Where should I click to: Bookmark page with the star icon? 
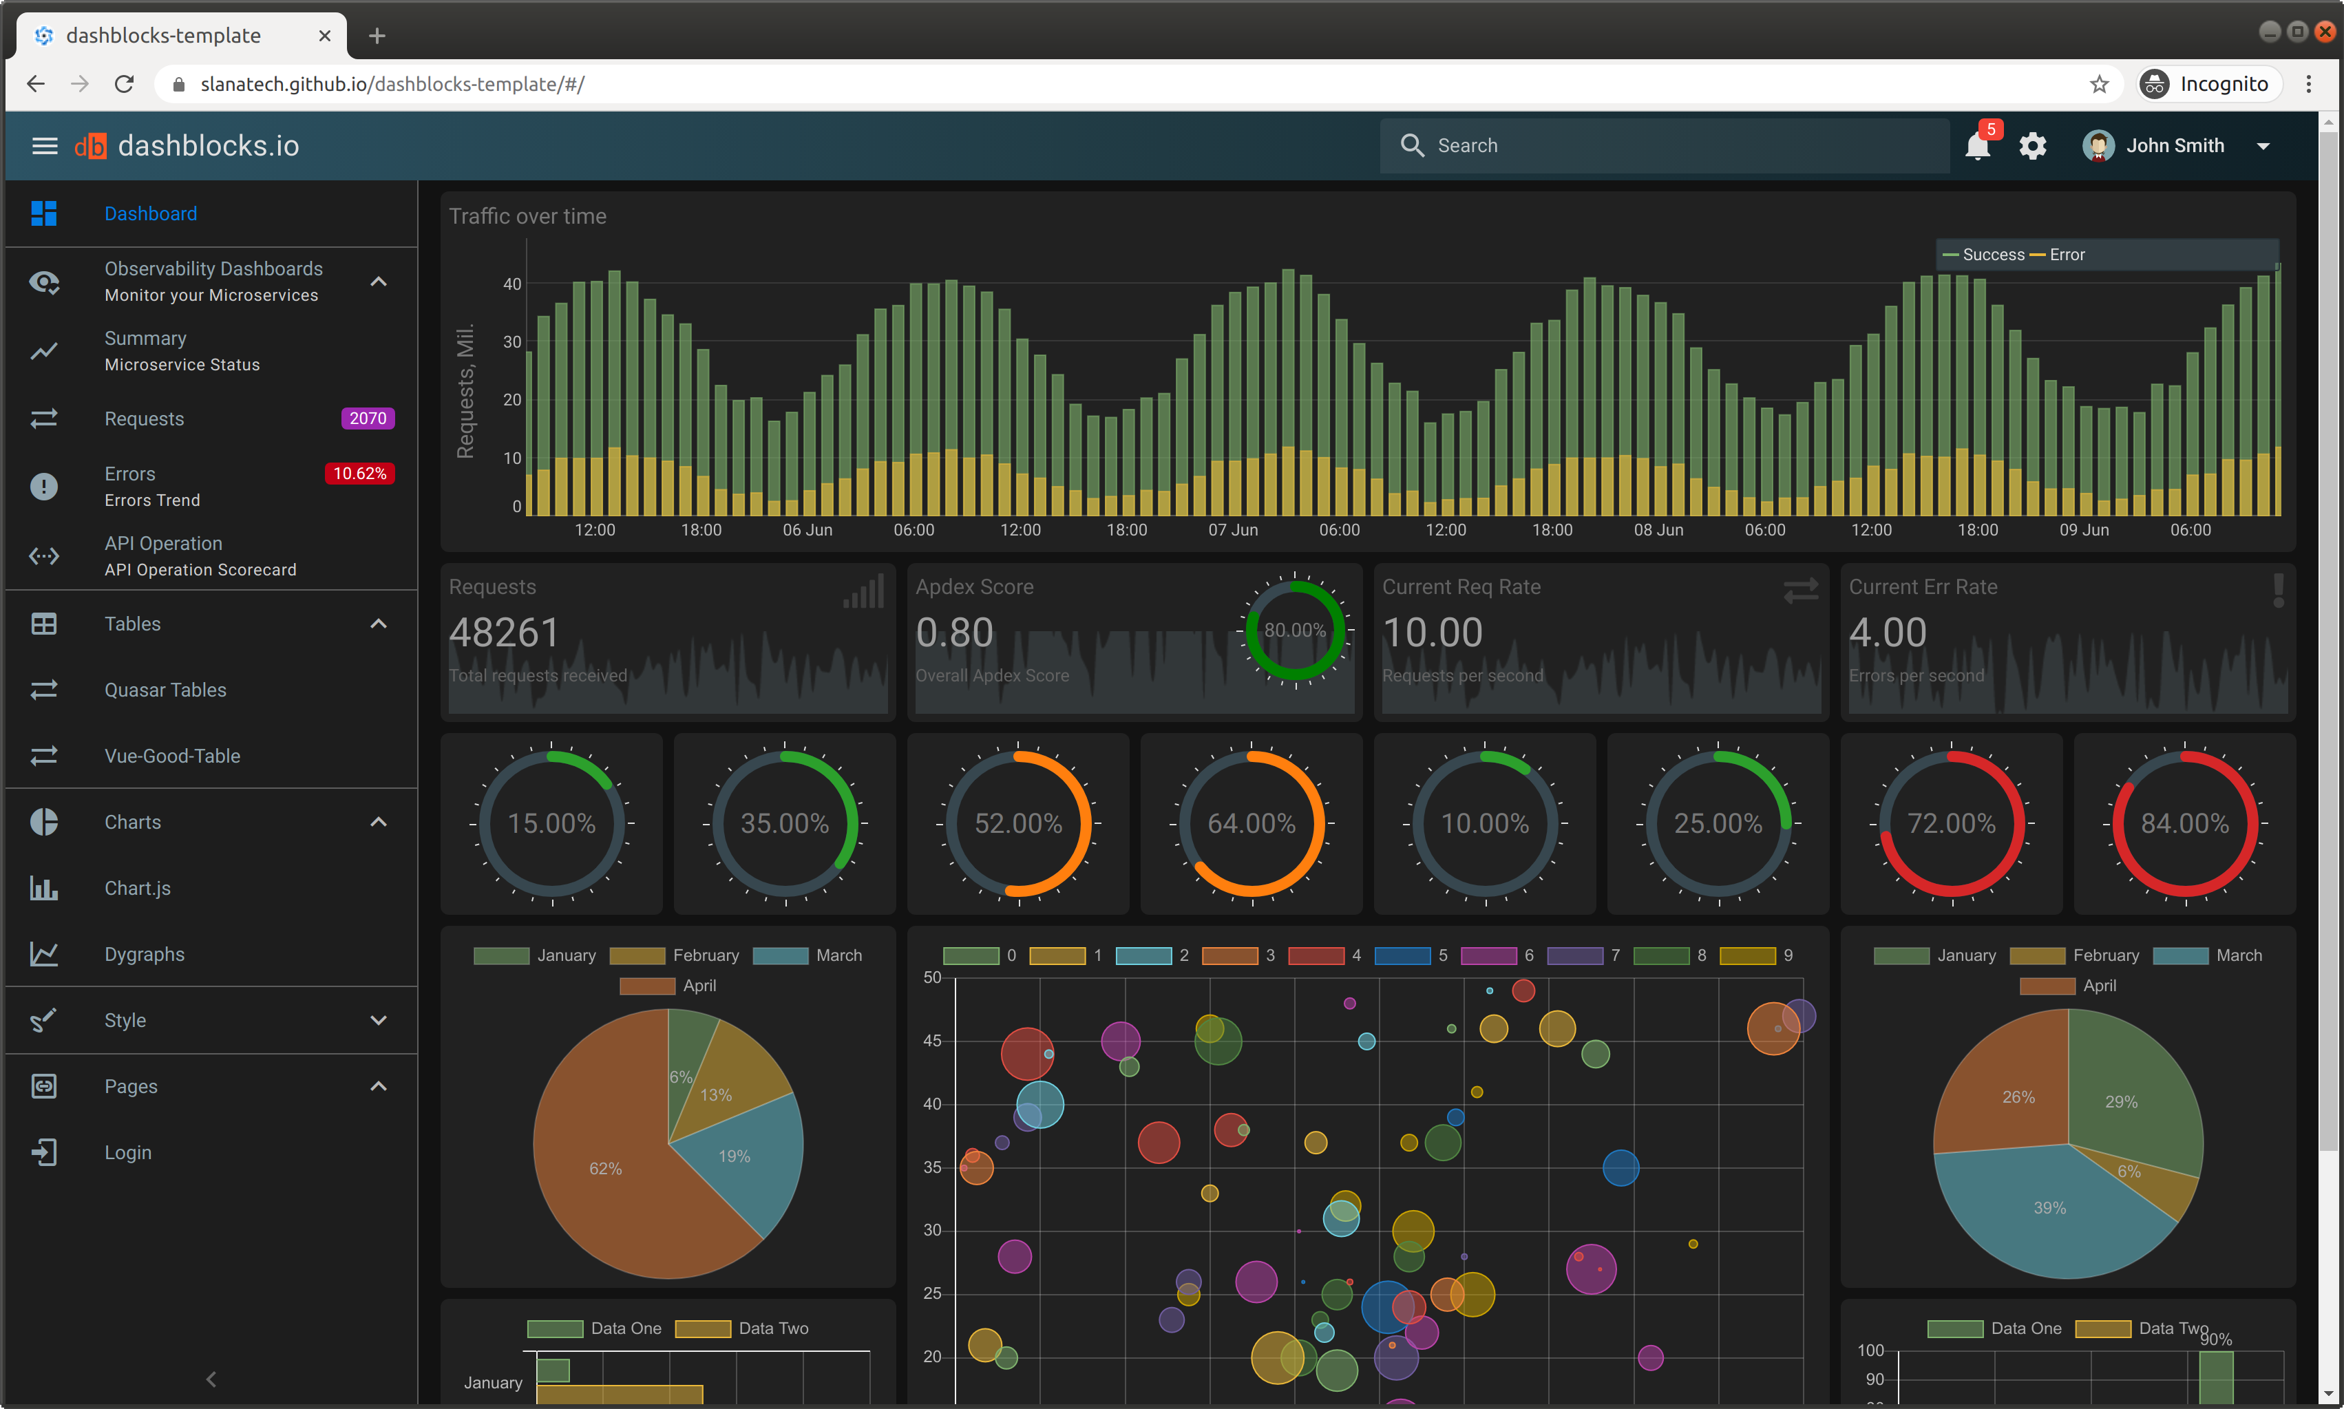2098,85
